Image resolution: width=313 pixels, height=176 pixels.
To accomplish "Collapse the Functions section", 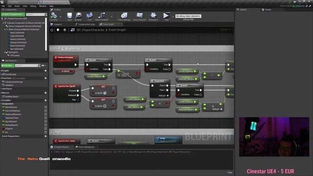I will coord(1,78).
